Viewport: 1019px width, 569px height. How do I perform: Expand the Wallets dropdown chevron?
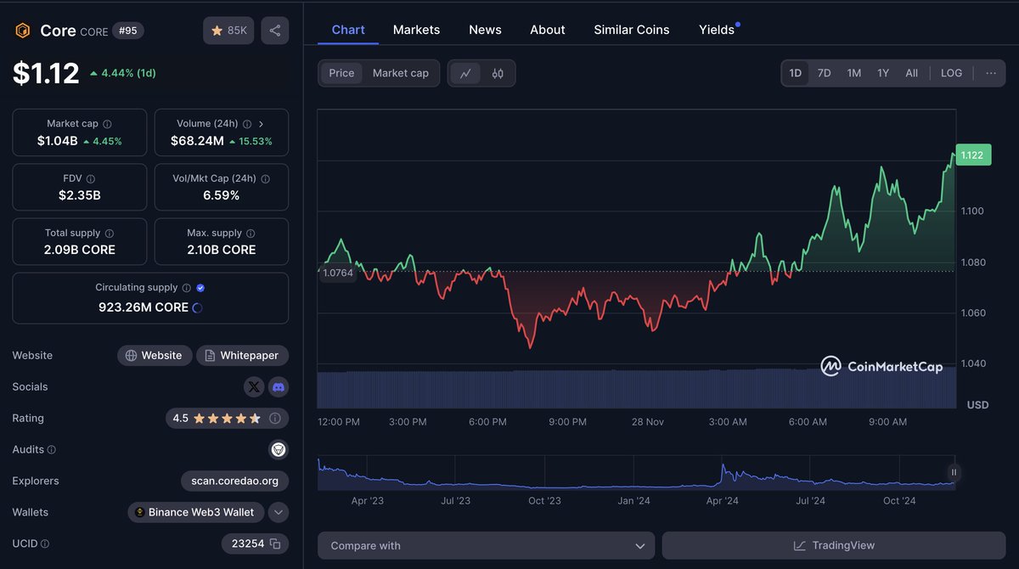tap(279, 512)
